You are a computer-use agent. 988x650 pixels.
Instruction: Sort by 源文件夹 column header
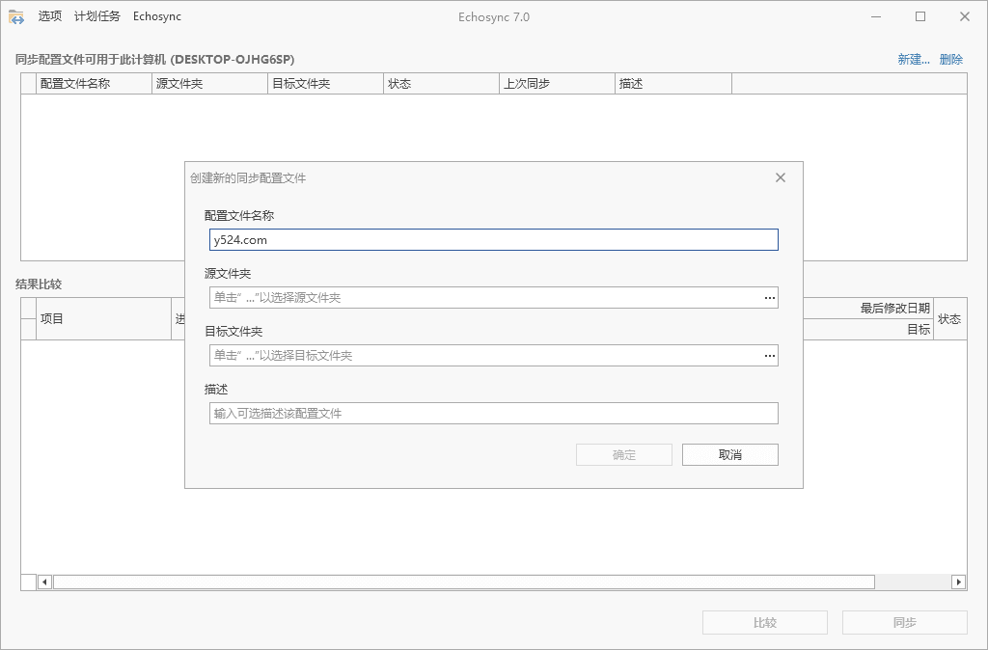[209, 84]
